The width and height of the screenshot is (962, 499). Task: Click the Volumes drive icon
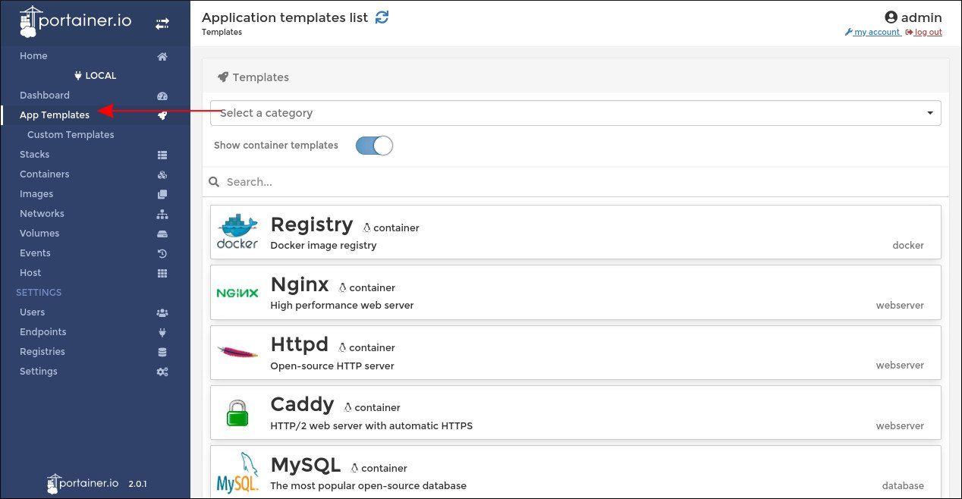tap(162, 234)
